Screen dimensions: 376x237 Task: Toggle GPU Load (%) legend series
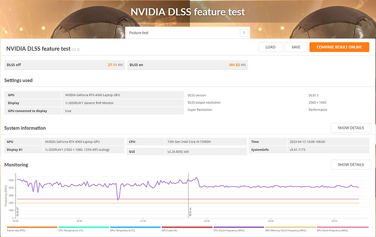coord(186,228)
